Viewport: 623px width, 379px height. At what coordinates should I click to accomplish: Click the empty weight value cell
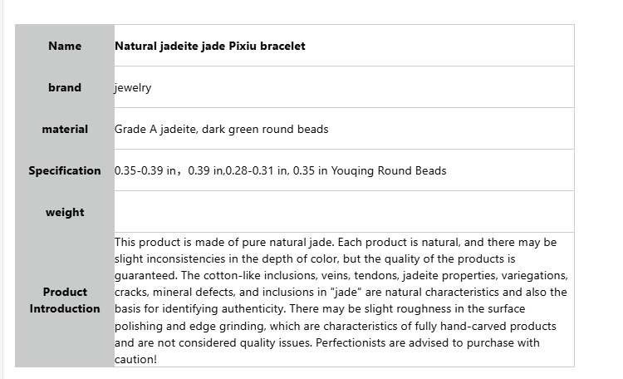pos(344,212)
